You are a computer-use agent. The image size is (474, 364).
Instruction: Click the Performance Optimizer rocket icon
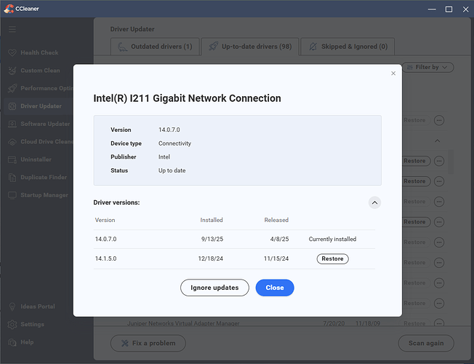pyautogui.click(x=12, y=88)
